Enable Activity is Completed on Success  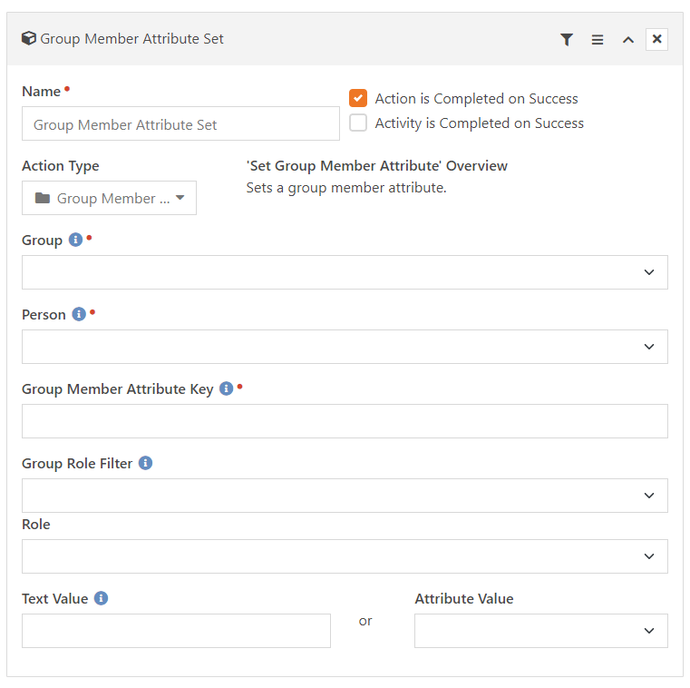point(358,123)
